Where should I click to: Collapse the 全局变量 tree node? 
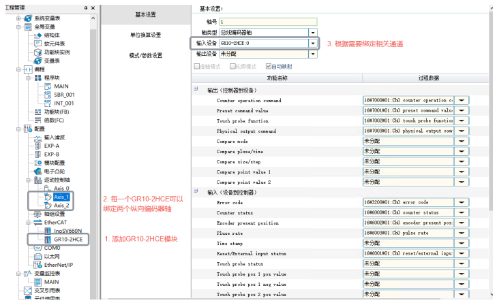click(18, 27)
